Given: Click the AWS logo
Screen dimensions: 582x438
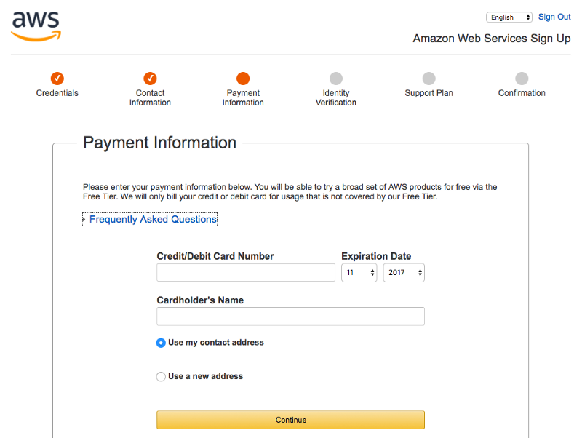Looking at the screenshot, I should pyautogui.click(x=36, y=26).
